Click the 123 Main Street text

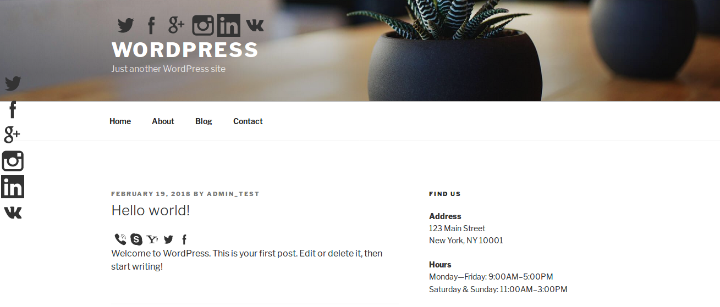pyautogui.click(x=457, y=228)
